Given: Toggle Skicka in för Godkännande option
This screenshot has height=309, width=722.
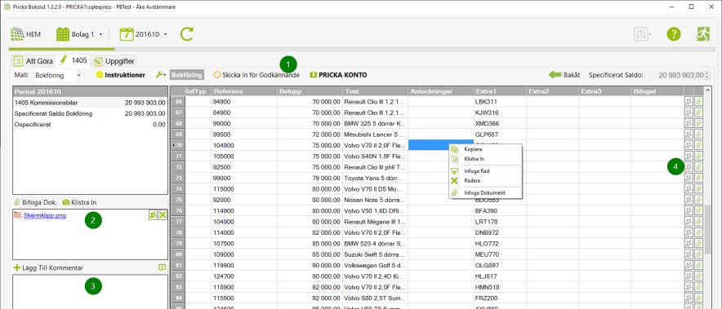Looking at the screenshot, I should [x=257, y=75].
